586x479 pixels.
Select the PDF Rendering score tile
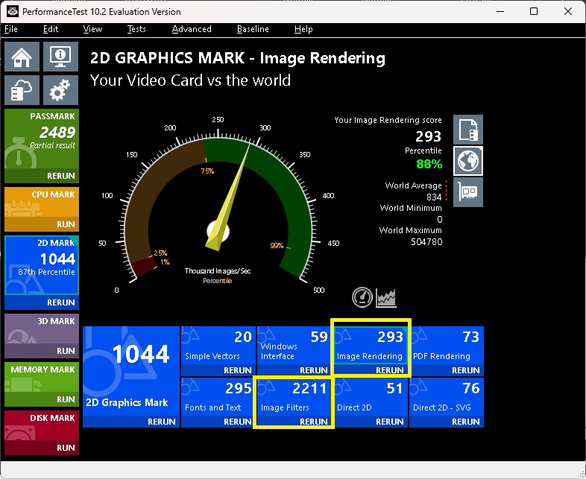(447, 346)
